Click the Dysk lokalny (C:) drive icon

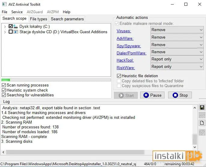[x=16, y=26]
